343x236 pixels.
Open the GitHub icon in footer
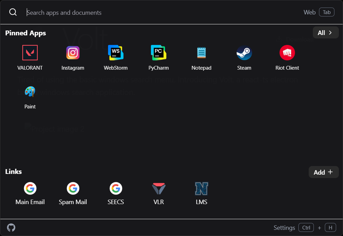(11, 227)
